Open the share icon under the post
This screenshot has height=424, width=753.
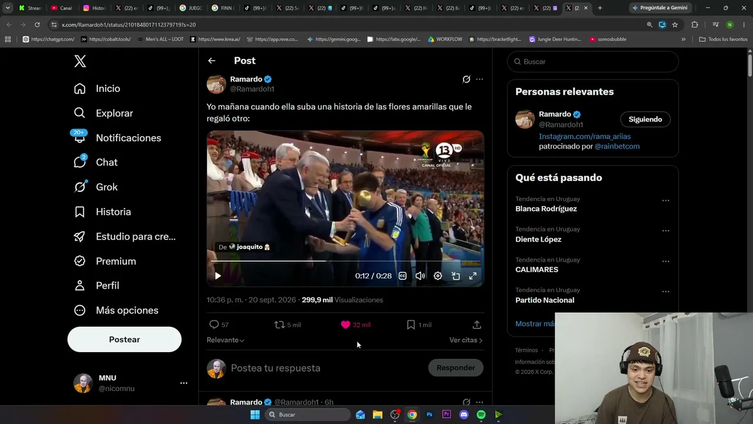(x=477, y=324)
